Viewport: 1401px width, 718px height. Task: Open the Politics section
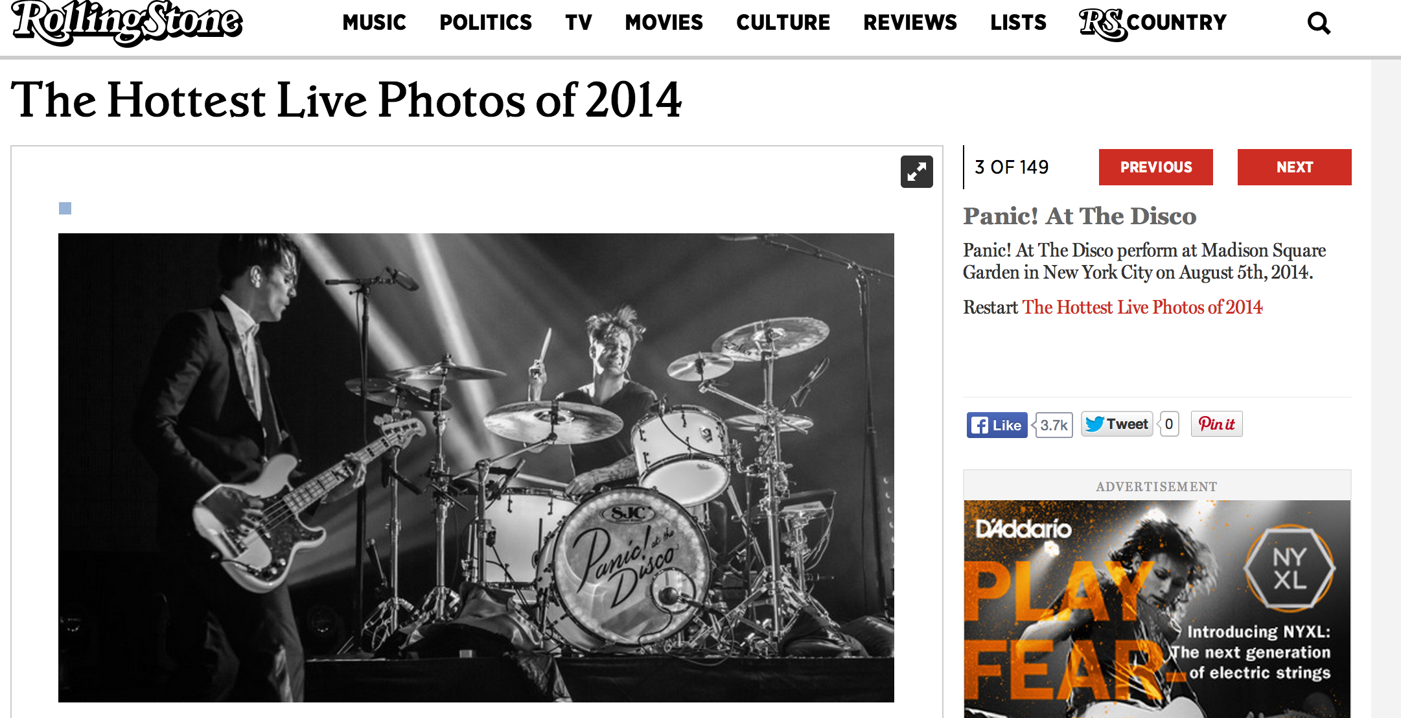(485, 23)
